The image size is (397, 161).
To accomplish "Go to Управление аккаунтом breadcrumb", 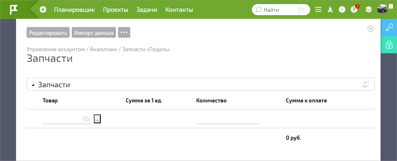I will tap(56, 49).
